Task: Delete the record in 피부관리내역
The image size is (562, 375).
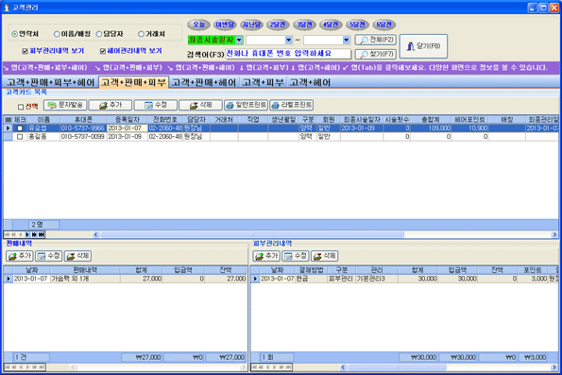Action: (325, 256)
